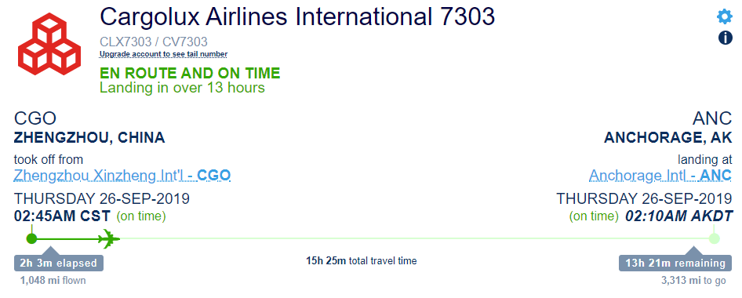Open Anchorage Intl - ANC link
Image resolution: width=742 pixels, height=298 pixels.
[660, 176]
